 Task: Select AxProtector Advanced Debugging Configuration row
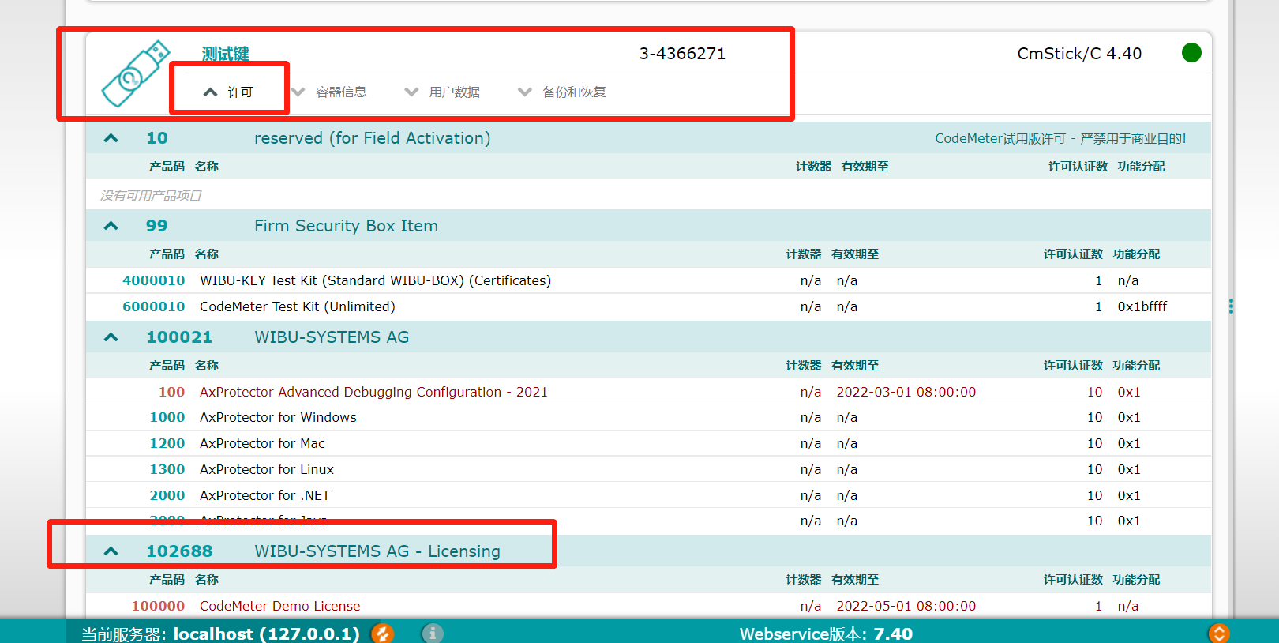pyautogui.click(x=647, y=392)
